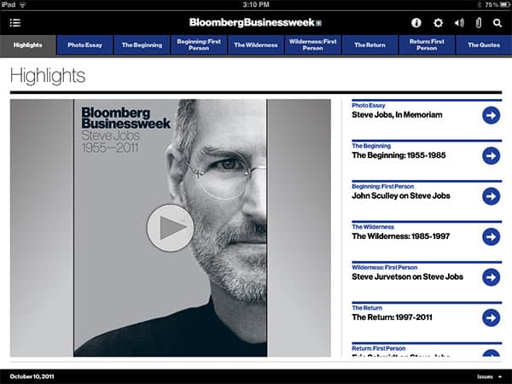Play the Steve Jobs cover video
Image resolution: width=512 pixels, height=384 pixels.
170,228
